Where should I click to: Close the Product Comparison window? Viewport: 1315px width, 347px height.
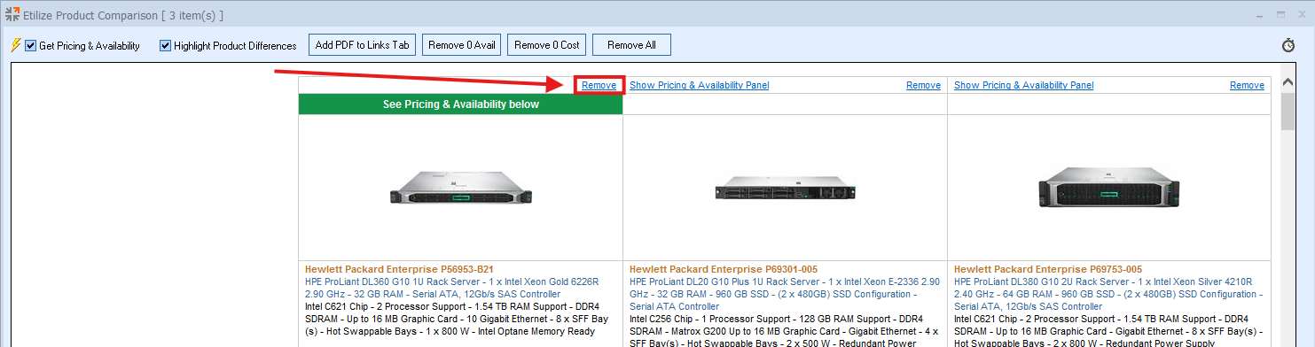[1300, 15]
